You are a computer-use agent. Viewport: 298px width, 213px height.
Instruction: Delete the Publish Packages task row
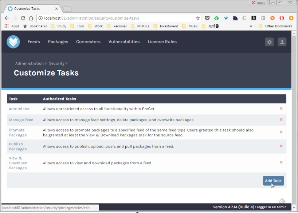click(281, 146)
